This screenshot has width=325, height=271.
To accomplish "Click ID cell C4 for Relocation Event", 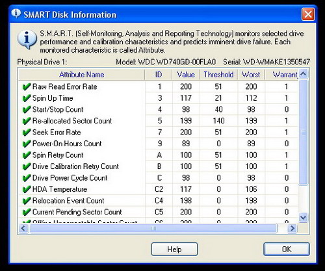I will [159, 201].
